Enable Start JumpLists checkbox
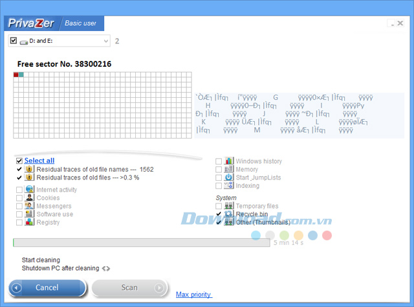The height and width of the screenshot is (307, 414). [219, 177]
